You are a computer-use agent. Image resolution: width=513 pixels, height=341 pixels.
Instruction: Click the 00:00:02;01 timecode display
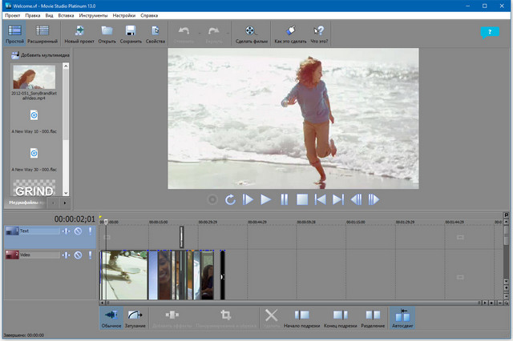coord(75,219)
